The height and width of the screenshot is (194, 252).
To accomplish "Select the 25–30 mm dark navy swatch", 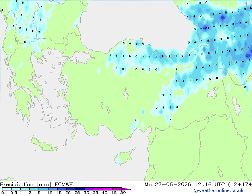I will point(80,189).
